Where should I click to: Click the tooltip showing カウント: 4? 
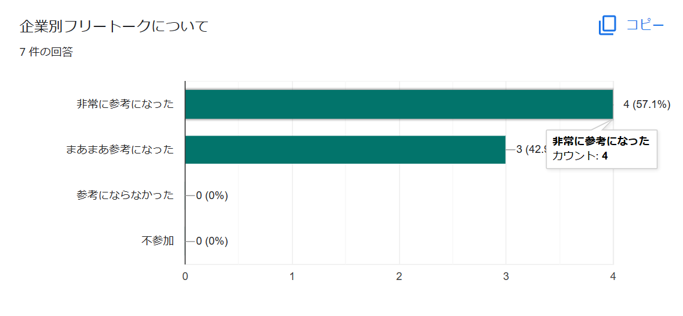point(601,149)
